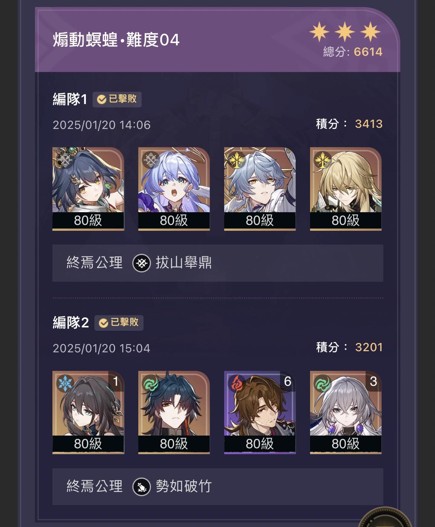
Task: Click the 已擊敗 checkmark badge for Team 2
Action: [119, 323]
